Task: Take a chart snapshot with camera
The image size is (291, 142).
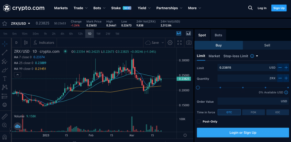Action: pos(189,43)
